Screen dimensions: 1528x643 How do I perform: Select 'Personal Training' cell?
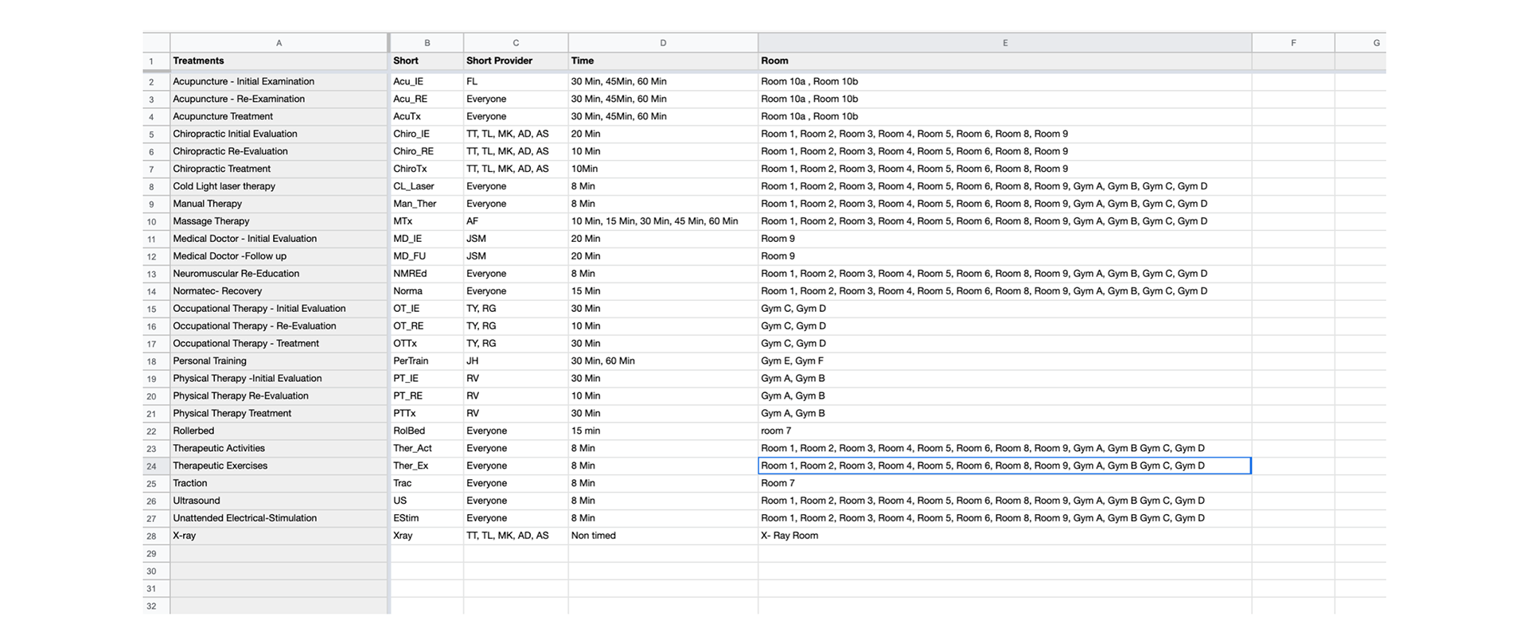[x=279, y=361]
